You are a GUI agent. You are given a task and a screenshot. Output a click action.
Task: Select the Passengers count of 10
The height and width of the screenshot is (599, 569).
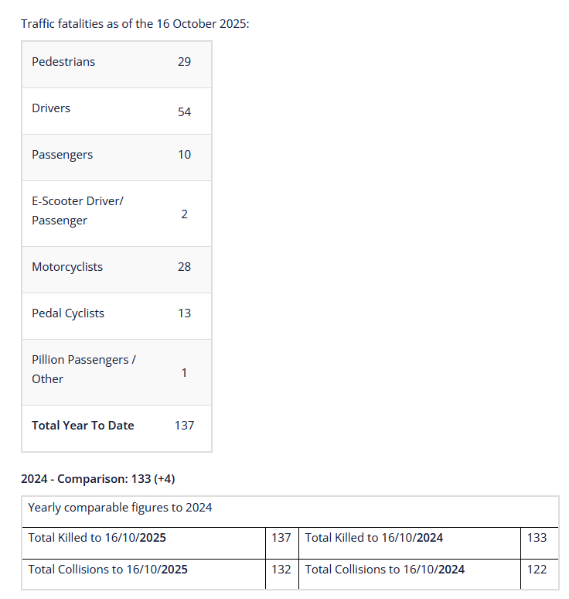click(184, 155)
